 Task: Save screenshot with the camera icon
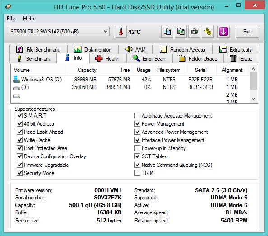point(194,32)
